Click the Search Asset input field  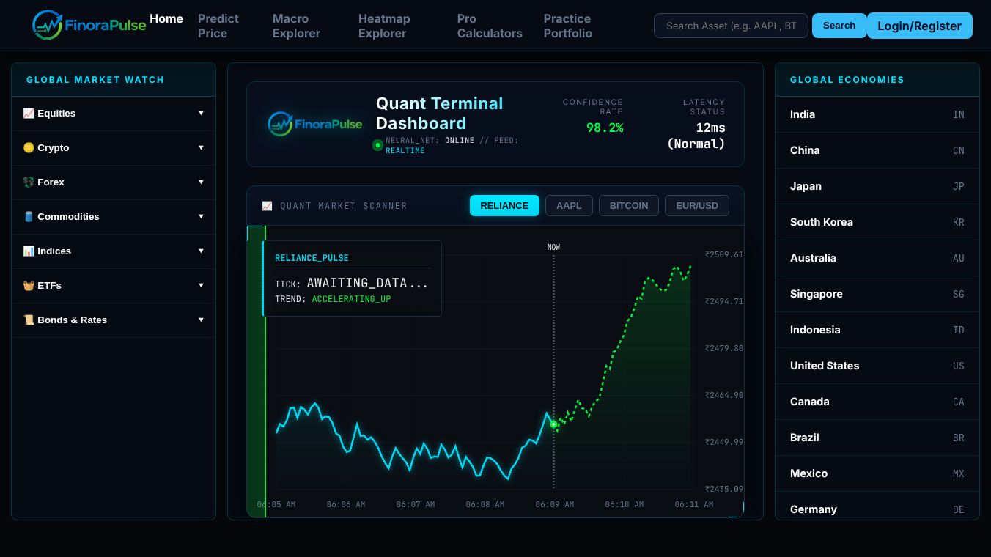731,26
